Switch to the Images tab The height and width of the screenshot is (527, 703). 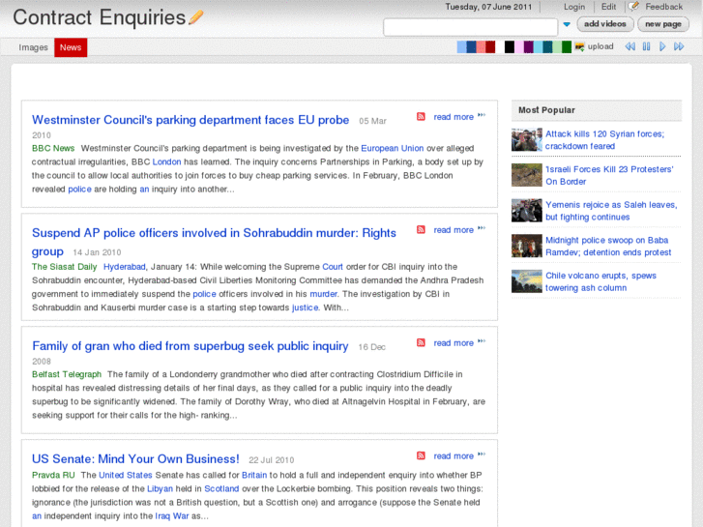(34, 47)
